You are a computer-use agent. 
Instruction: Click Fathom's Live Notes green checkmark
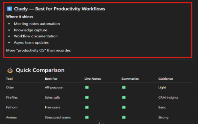tap(87, 107)
